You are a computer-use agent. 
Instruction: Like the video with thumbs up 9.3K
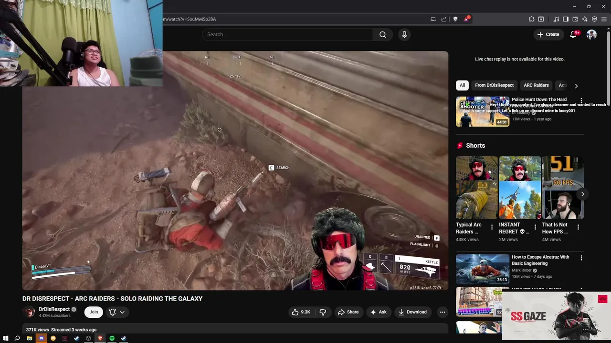[x=301, y=312]
